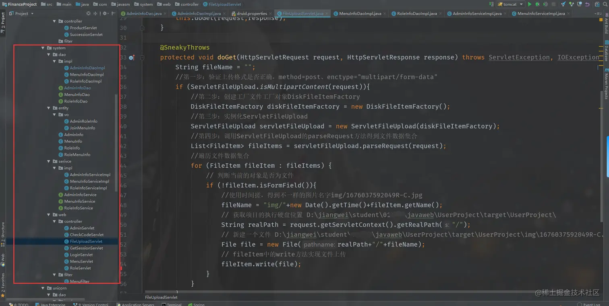Open the Java Enterprise tool window
This screenshot has height=306, width=609.
click(x=50, y=304)
